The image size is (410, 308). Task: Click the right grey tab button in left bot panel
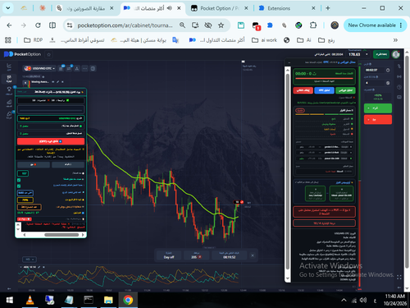pyautogui.click(x=68, y=164)
